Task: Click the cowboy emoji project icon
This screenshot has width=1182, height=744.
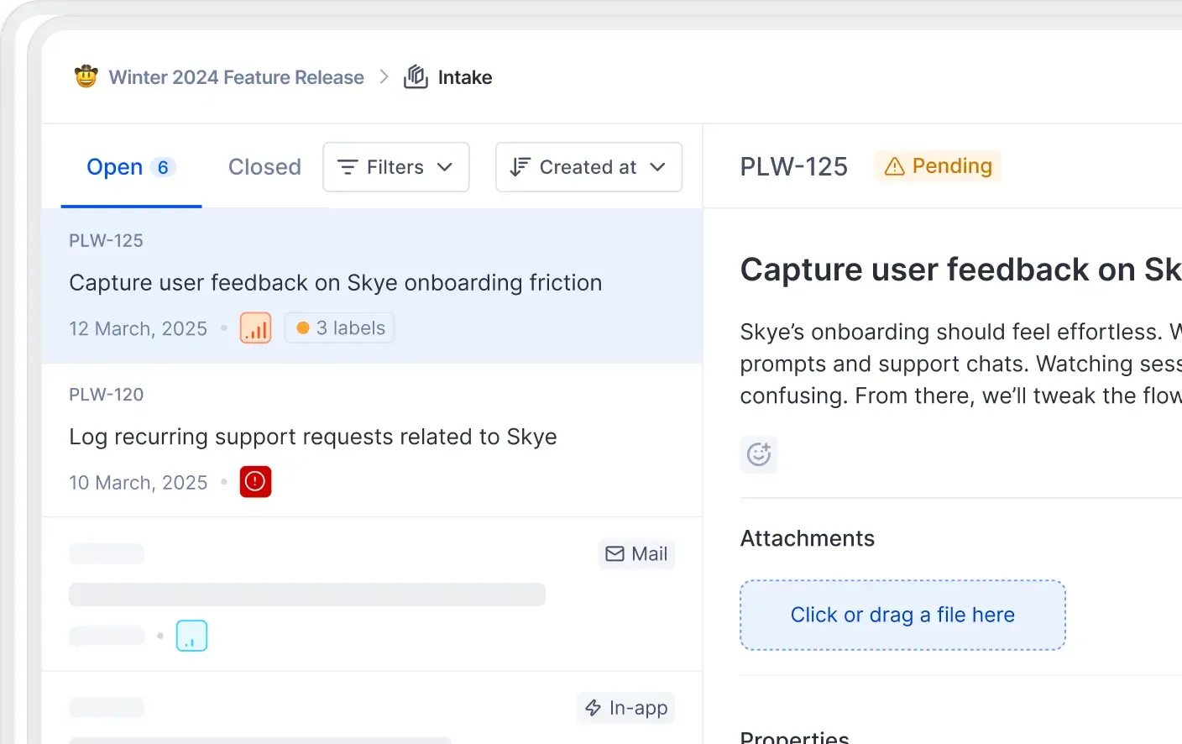Action: [x=86, y=77]
